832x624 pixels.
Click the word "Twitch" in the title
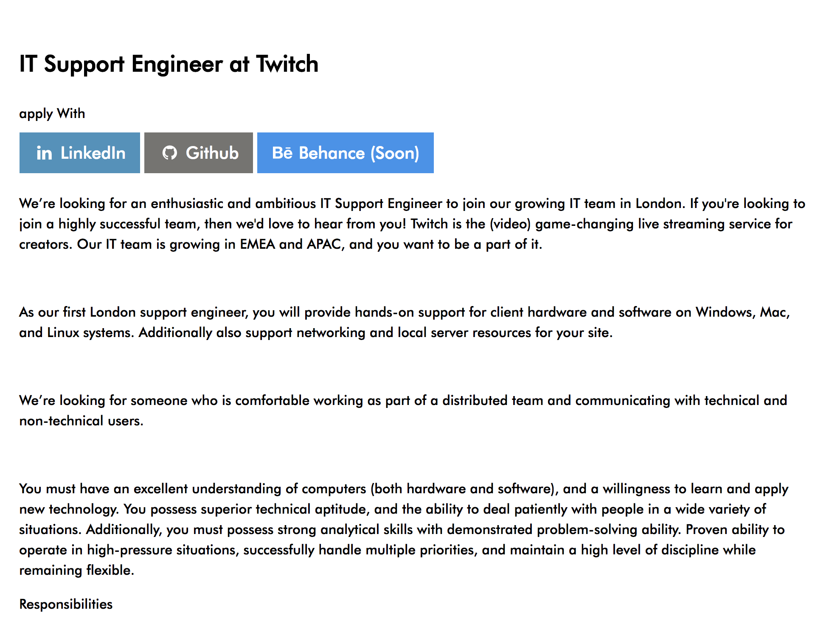tap(287, 64)
